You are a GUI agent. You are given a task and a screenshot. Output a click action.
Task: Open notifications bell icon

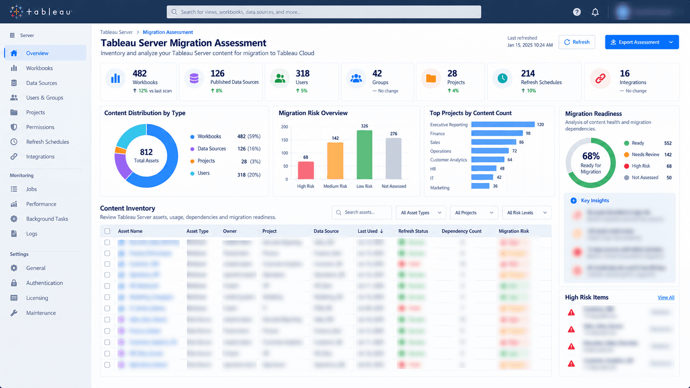point(595,12)
